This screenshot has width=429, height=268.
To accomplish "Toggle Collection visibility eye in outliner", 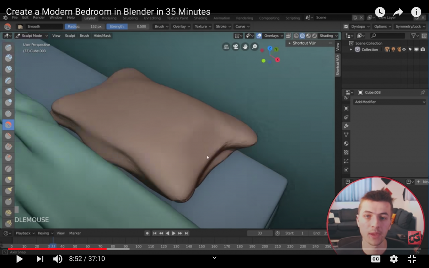I will [x=404, y=49].
